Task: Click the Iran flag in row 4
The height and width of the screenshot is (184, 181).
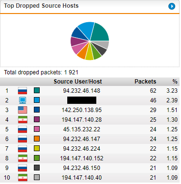Action: coord(22,120)
